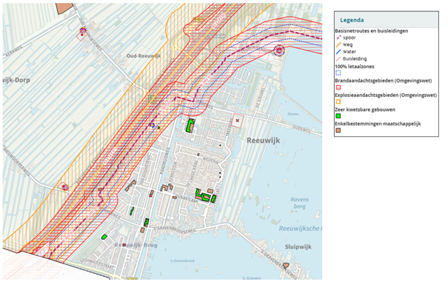This screenshot has height=282, width=448.
Task: Select the circular marker at the lake's north shore
Action: point(279,50)
